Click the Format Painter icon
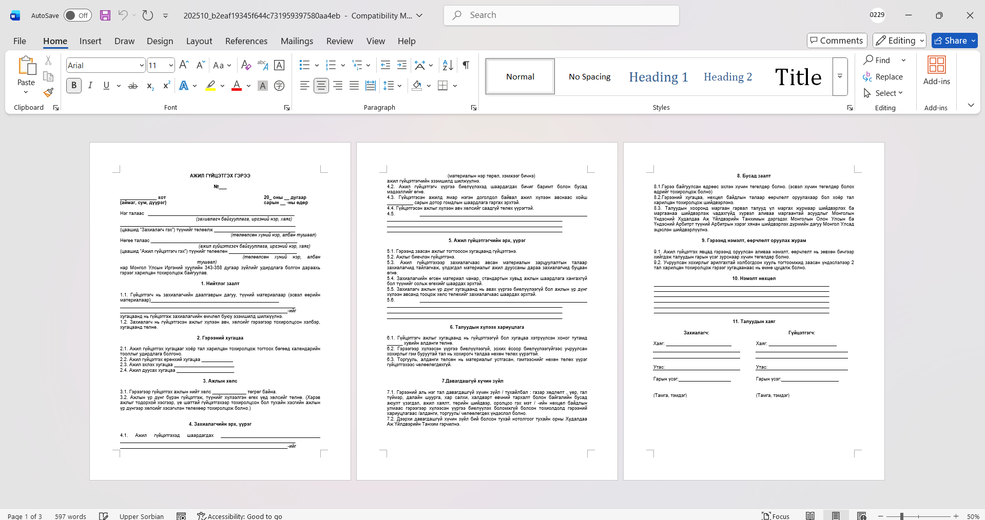The height and width of the screenshot is (520, 985). click(x=48, y=93)
